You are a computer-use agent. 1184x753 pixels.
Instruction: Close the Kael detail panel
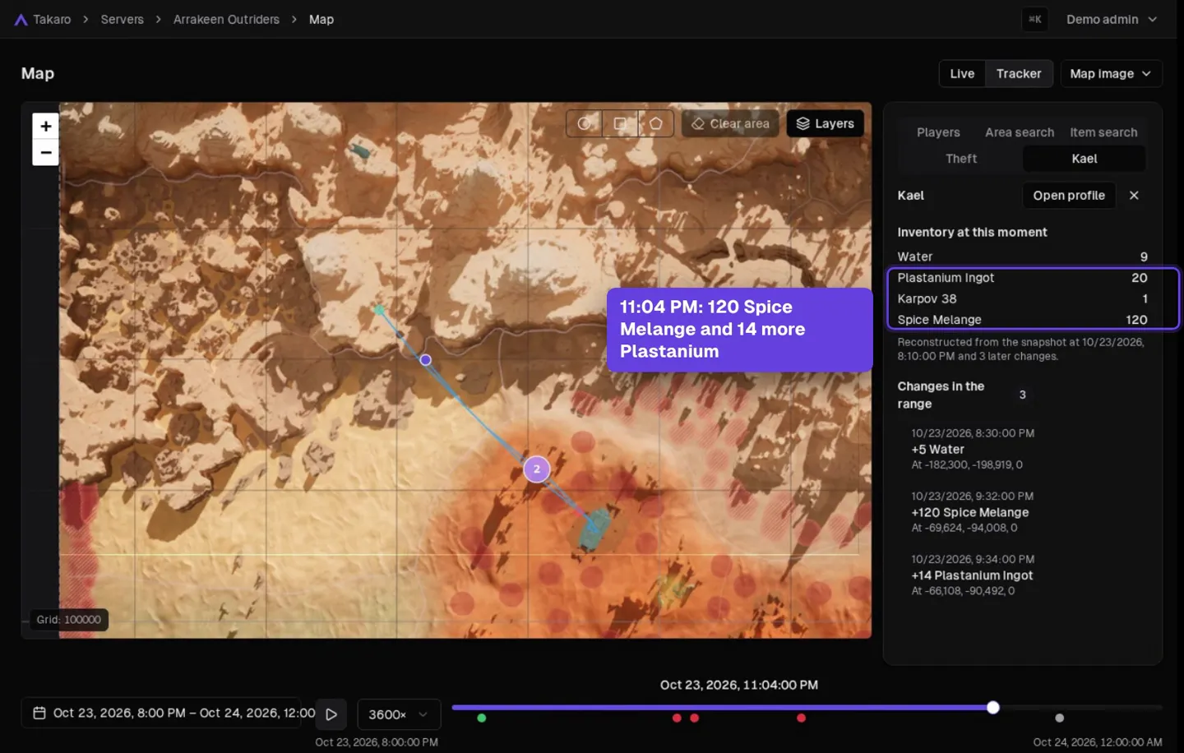(1134, 195)
